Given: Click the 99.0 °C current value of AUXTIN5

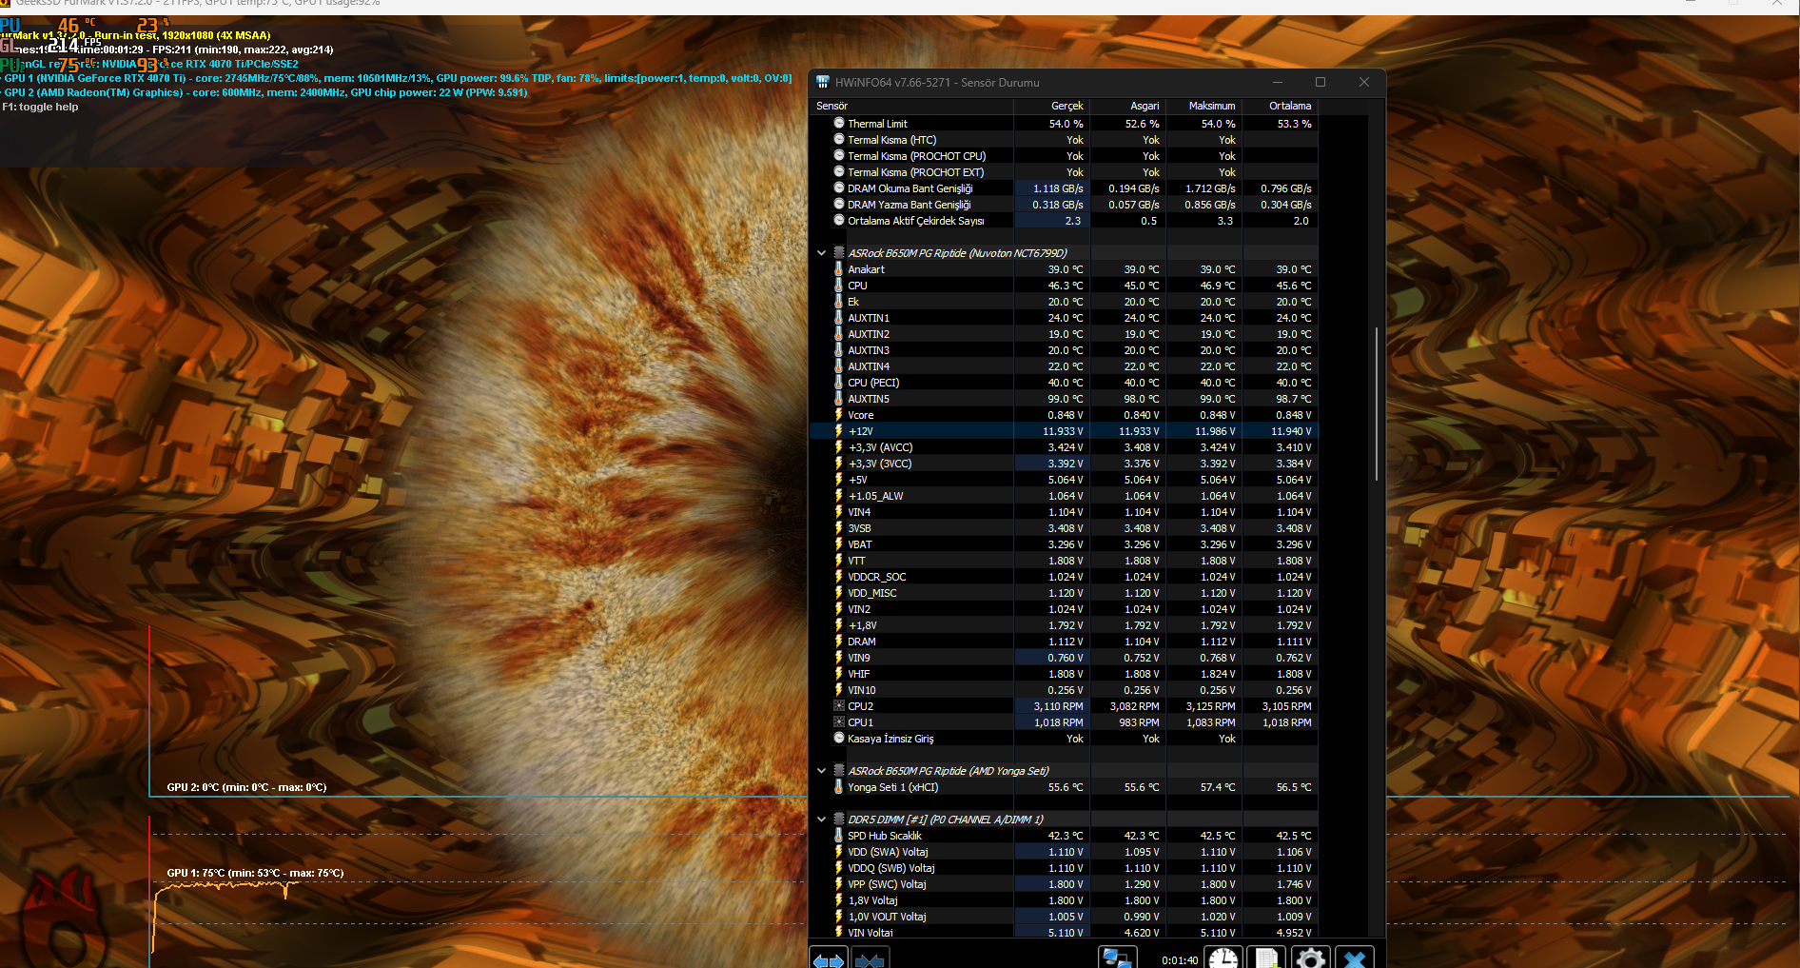Looking at the screenshot, I should tap(1066, 399).
